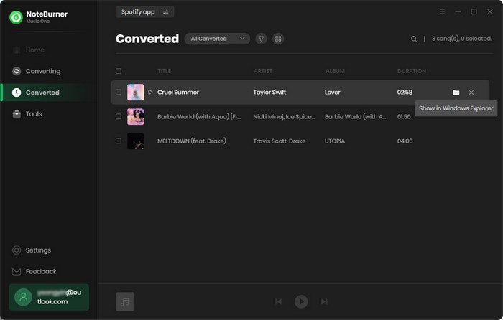Click the Travis Scott, Drake artist cell
Image resolution: width=503 pixels, height=320 pixels.
click(279, 141)
